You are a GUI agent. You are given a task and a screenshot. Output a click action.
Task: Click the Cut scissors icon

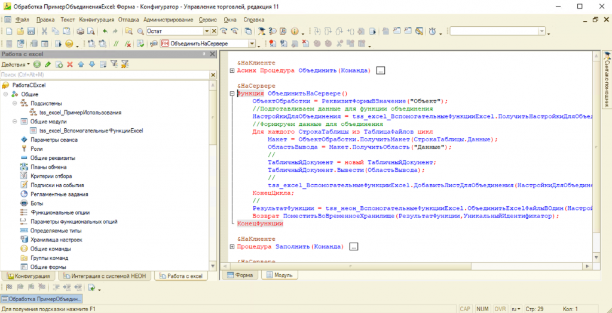[44, 31]
